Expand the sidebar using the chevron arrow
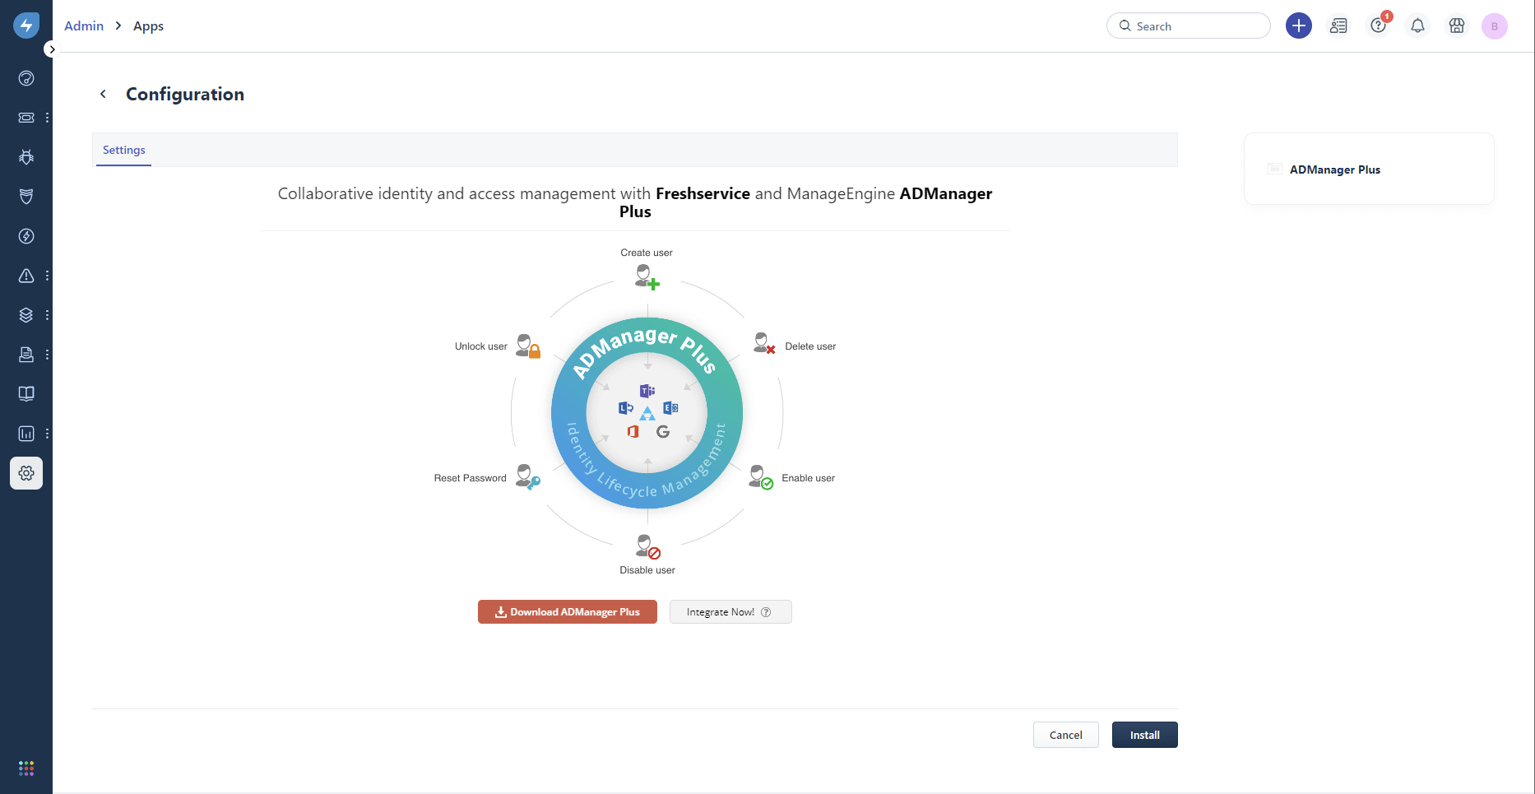The height and width of the screenshot is (794, 1535). pos(52,49)
